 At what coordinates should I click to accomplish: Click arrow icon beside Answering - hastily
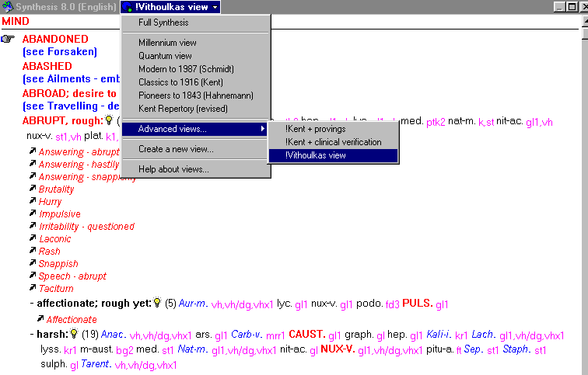click(x=33, y=163)
